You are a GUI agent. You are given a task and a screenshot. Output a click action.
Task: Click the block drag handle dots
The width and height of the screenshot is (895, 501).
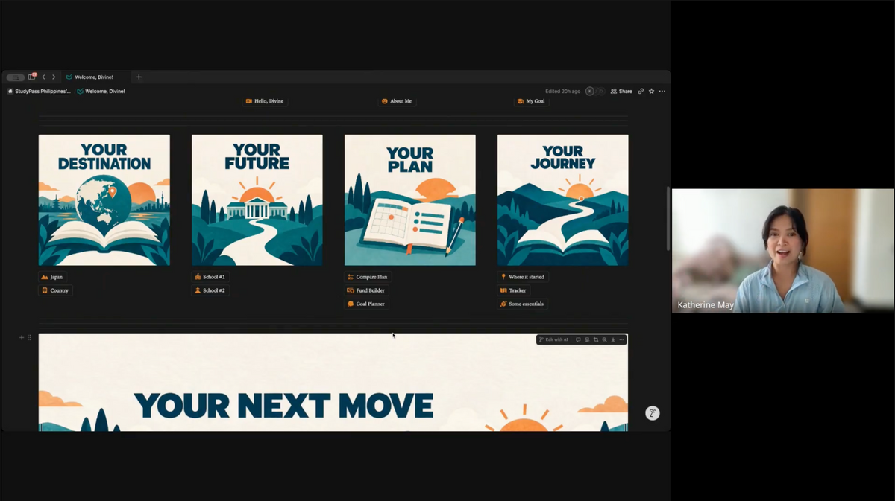pyautogui.click(x=30, y=338)
